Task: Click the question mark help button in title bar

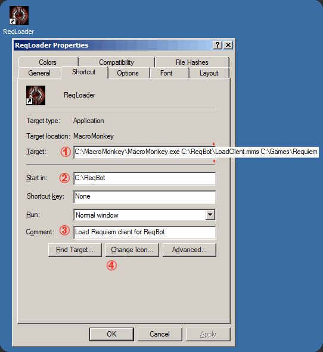Action: click(218, 45)
